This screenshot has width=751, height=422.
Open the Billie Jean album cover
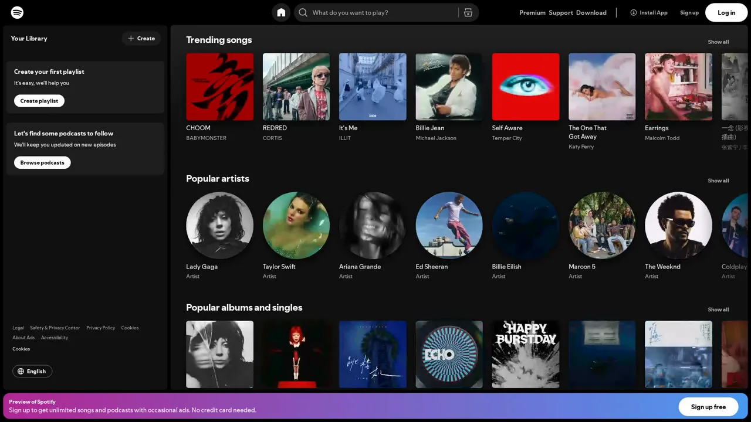tap(449, 87)
